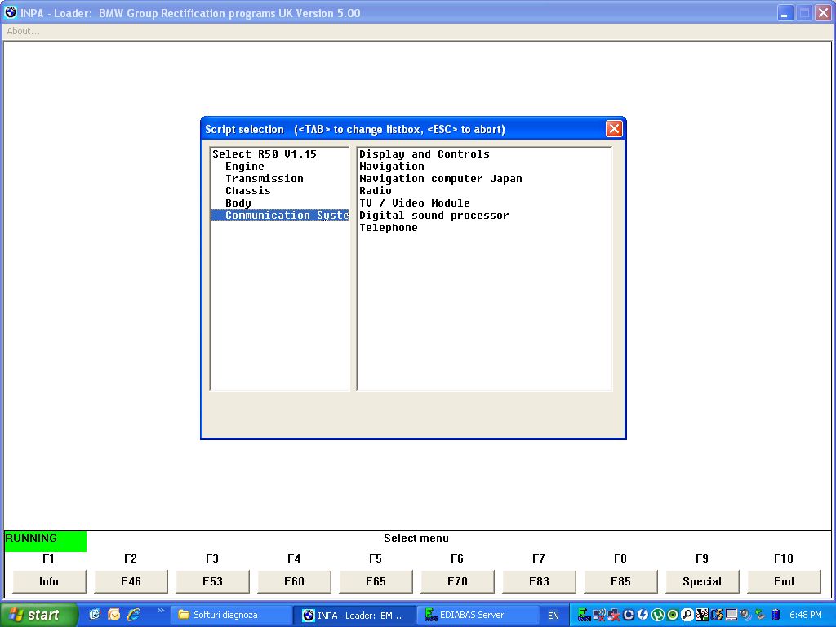Viewport: 836px width, 627px height.
Task: Open the E60 model menu
Action: 294,581
